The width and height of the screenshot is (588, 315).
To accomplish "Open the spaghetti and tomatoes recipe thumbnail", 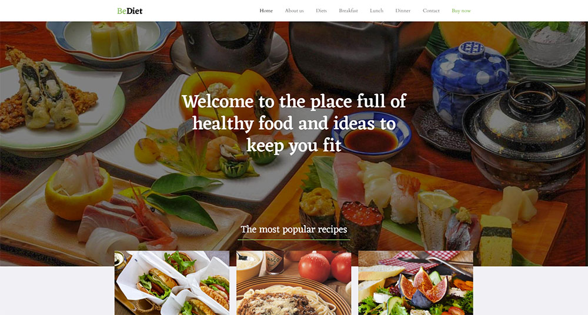I will pos(294,283).
